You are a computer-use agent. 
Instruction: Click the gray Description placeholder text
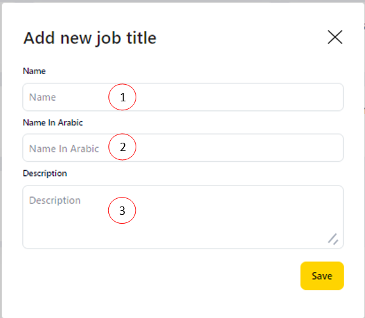(55, 201)
